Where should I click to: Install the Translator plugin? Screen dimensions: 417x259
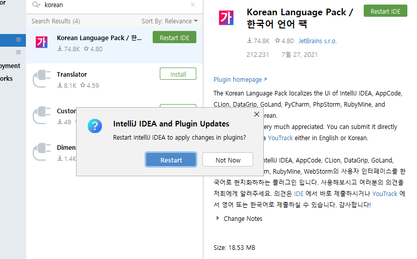click(x=178, y=74)
